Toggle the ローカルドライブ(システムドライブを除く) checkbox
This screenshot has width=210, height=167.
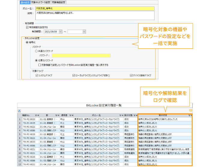(74, 75)
